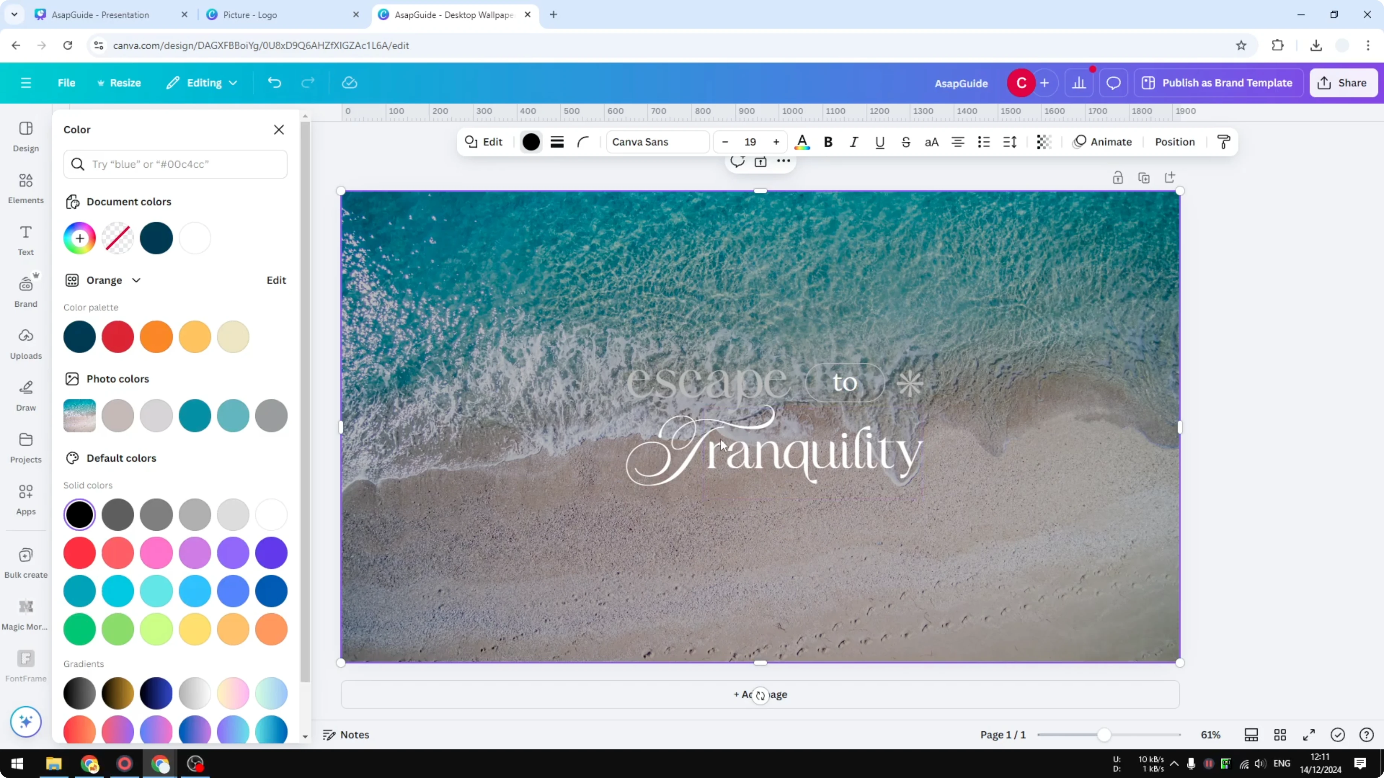Open the Canva Sans font selector

(x=657, y=142)
